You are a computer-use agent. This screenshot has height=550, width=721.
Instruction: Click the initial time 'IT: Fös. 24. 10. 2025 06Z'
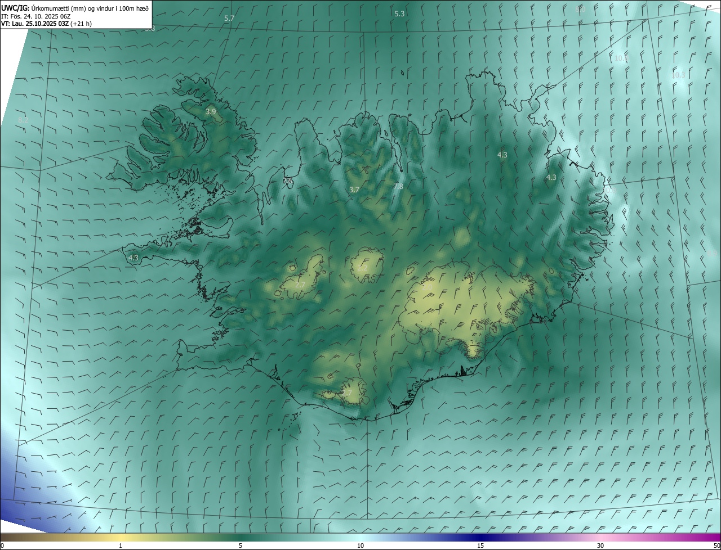pyautogui.click(x=36, y=16)
